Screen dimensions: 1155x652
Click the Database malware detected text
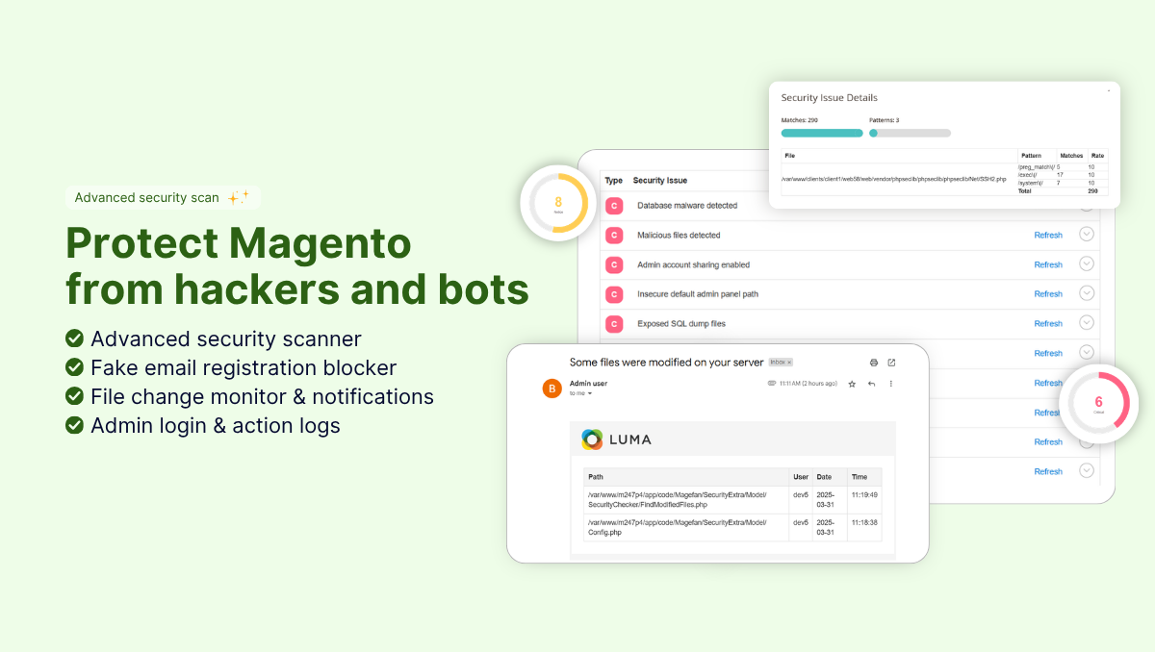pos(687,206)
